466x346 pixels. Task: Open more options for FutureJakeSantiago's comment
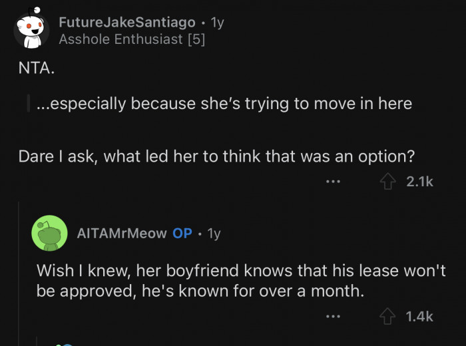pyautogui.click(x=333, y=181)
